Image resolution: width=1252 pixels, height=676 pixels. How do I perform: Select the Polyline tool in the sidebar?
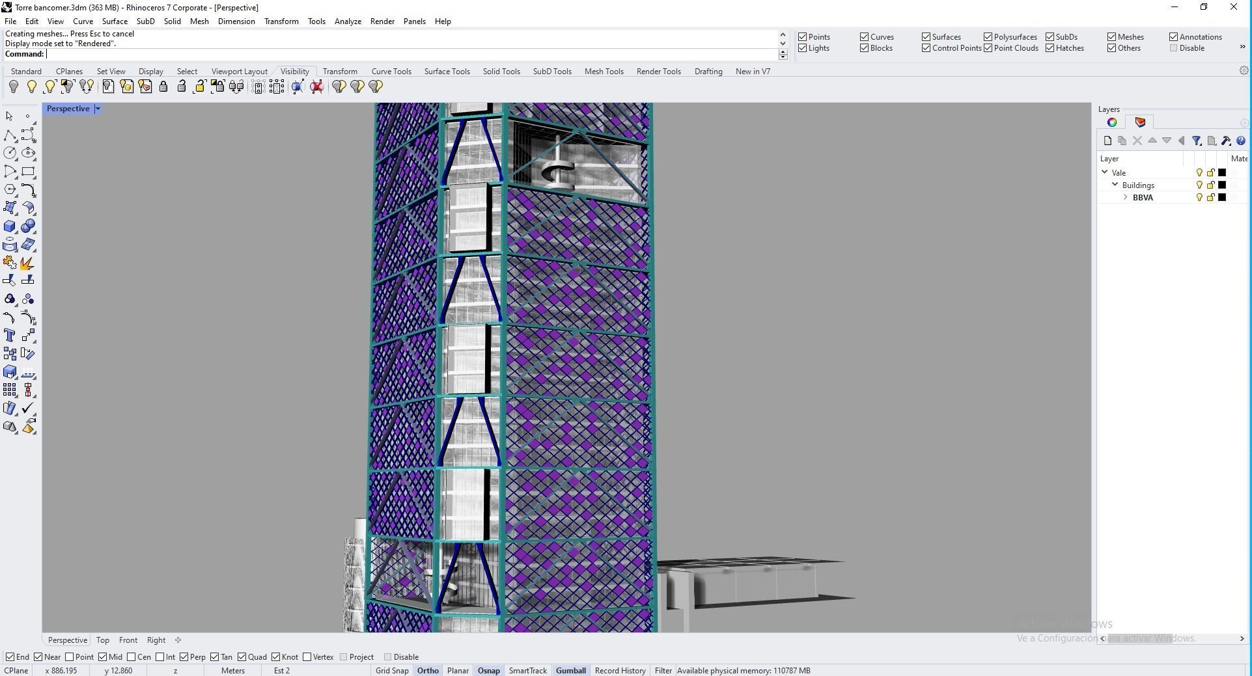tap(10, 135)
